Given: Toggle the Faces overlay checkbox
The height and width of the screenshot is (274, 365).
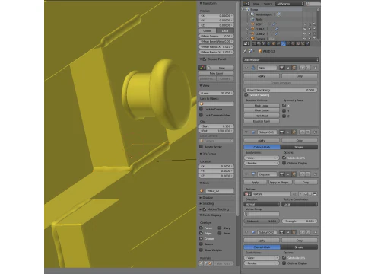Looking at the screenshot, I should (202, 228).
